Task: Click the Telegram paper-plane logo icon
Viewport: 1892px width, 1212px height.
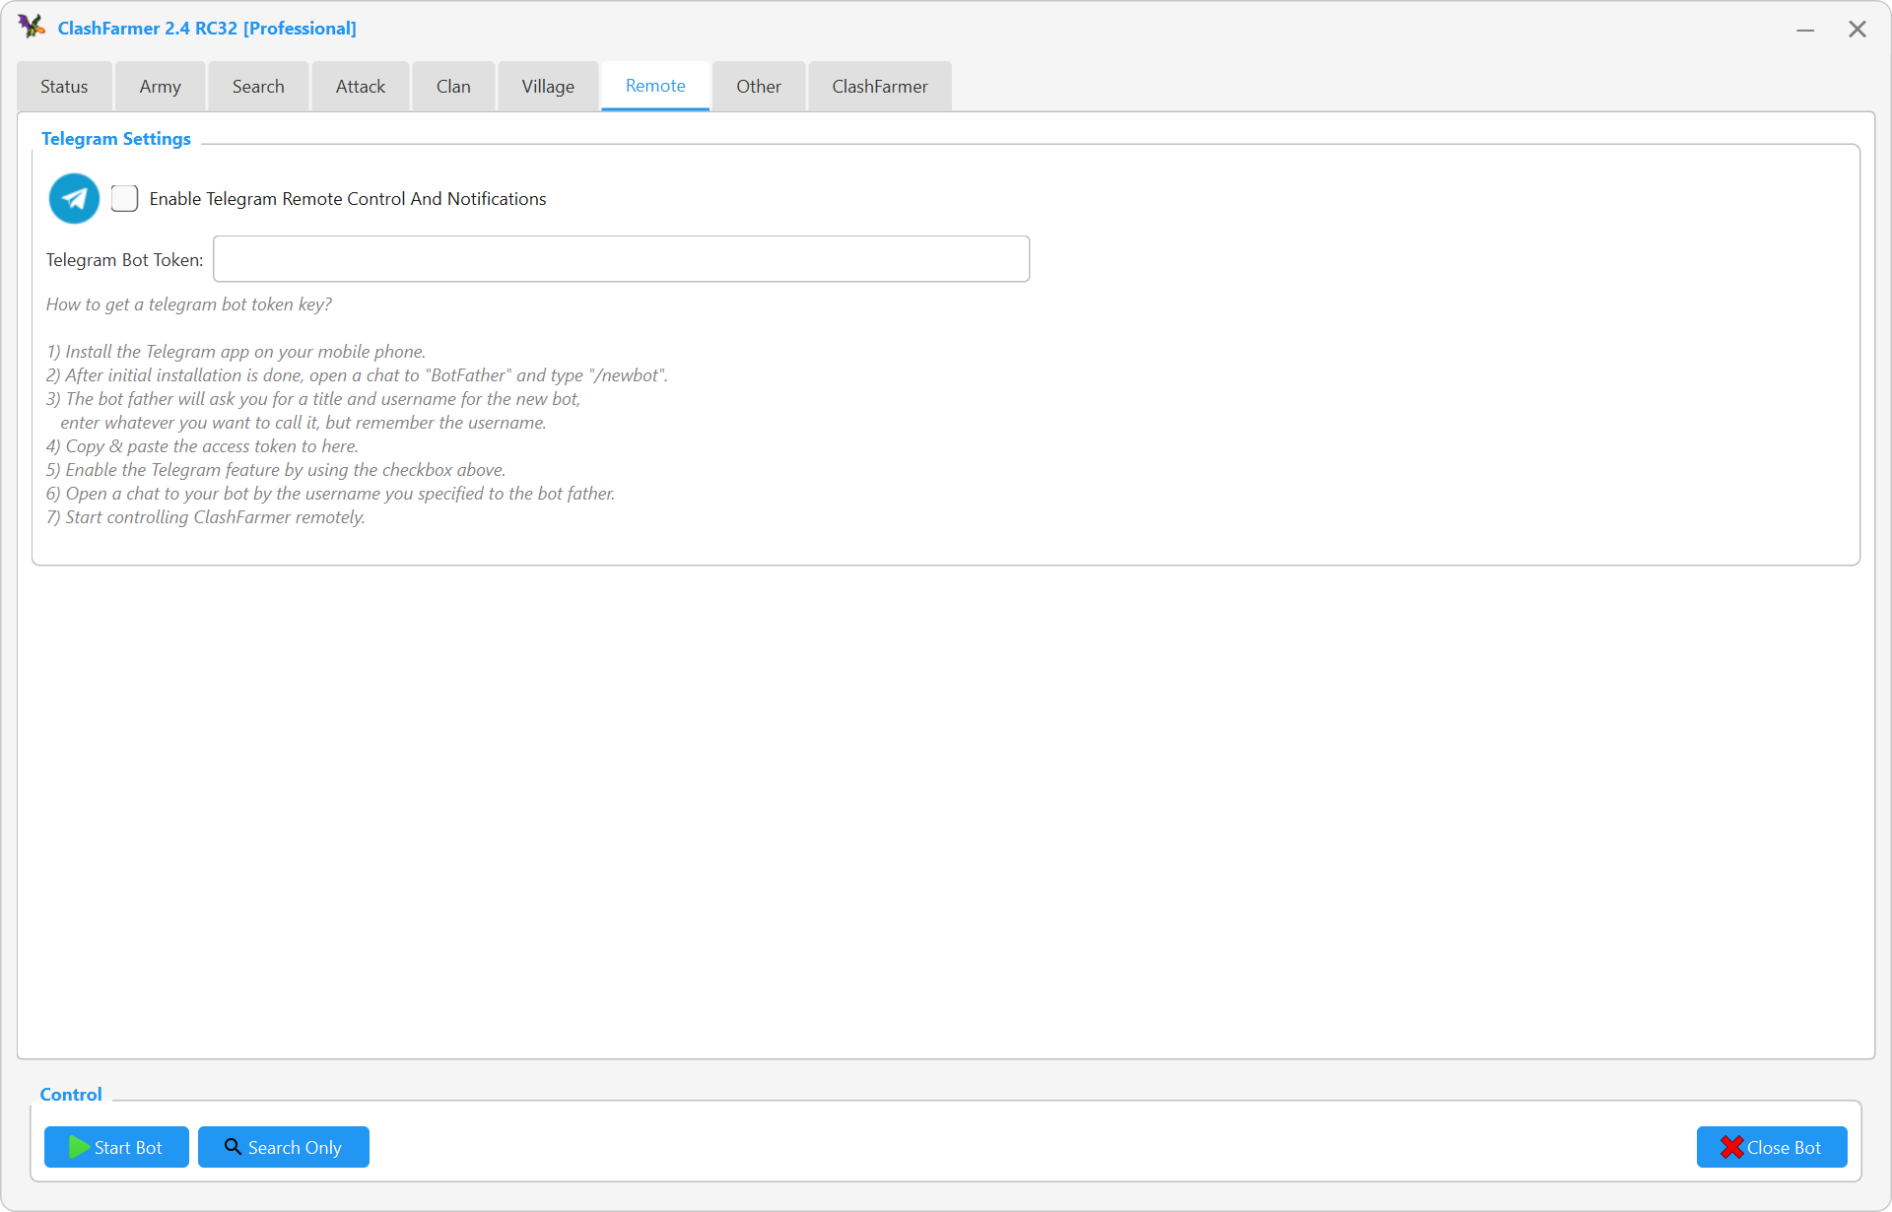Action: click(x=74, y=198)
